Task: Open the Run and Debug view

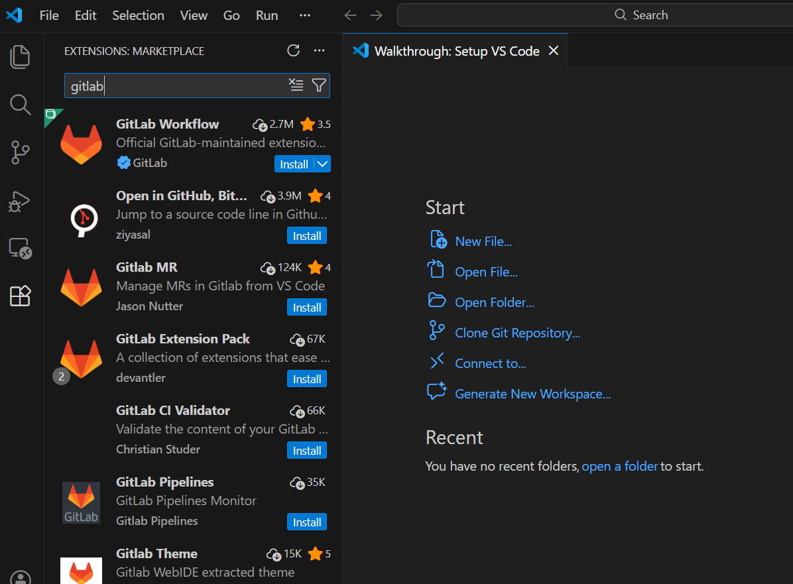Action: [x=21, y=201]
